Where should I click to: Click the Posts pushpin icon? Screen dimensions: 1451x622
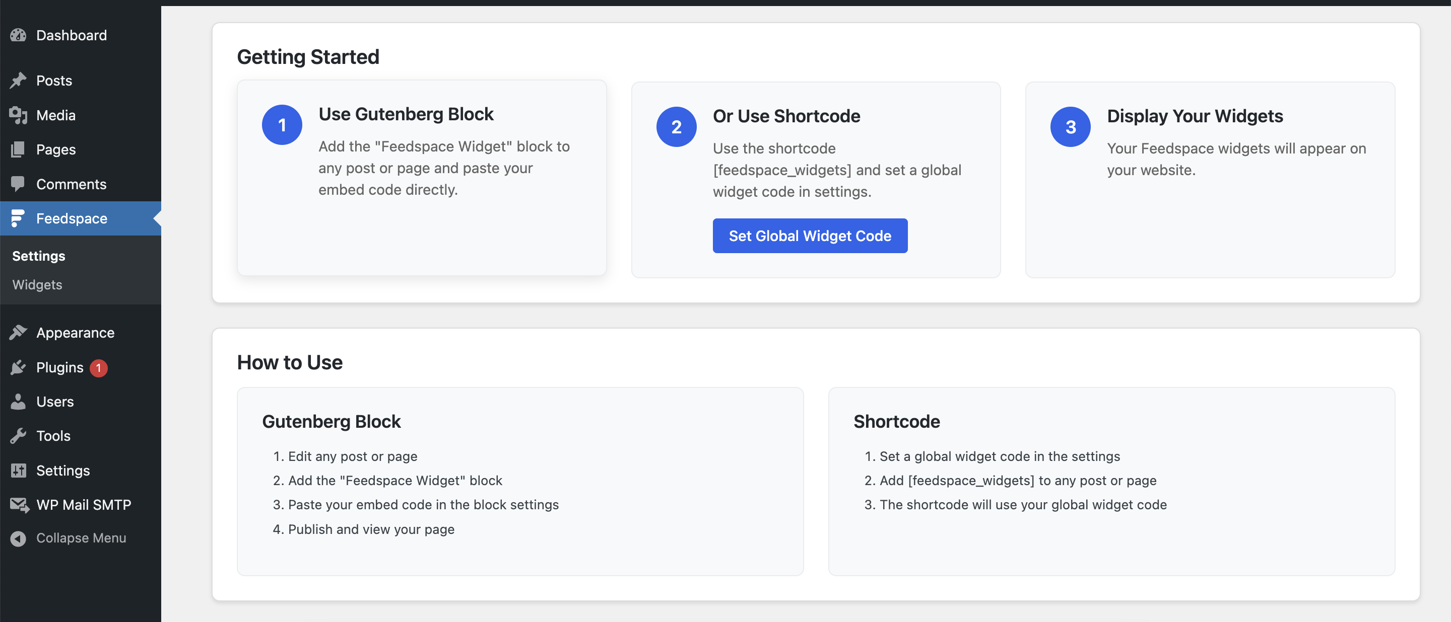pyautogui.click(x=18, y=81)
